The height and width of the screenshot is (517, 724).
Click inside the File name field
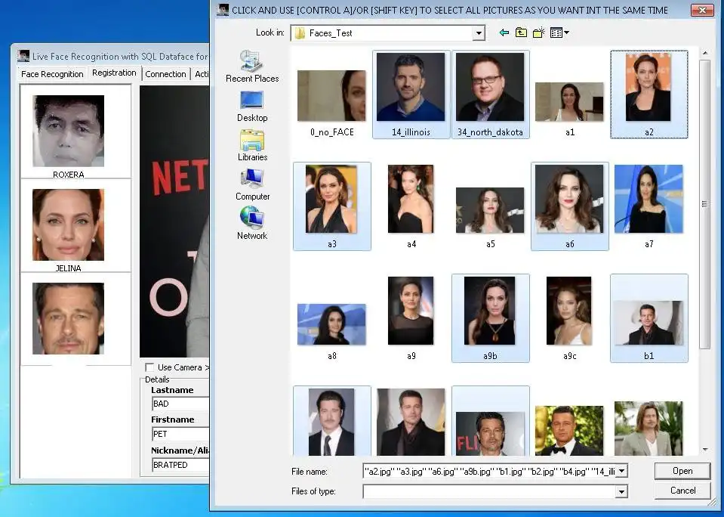pos(489,471)
